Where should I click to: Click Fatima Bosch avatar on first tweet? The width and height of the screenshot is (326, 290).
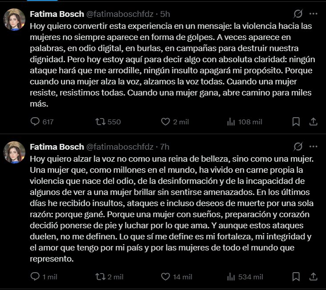[x=14, y=20]
